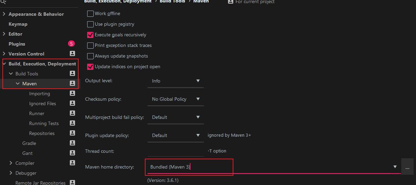Click project-level icon next to Version Control
Screen dimensions: 416x185
(72, 54)
